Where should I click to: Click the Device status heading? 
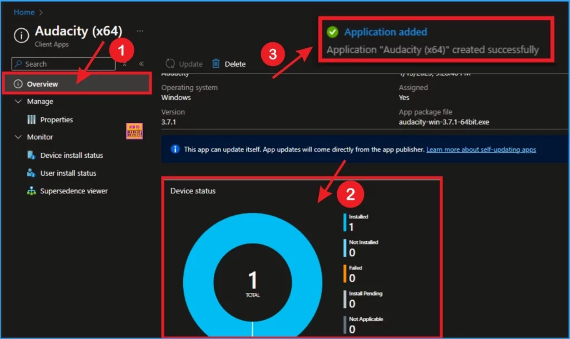click(193, 191)
